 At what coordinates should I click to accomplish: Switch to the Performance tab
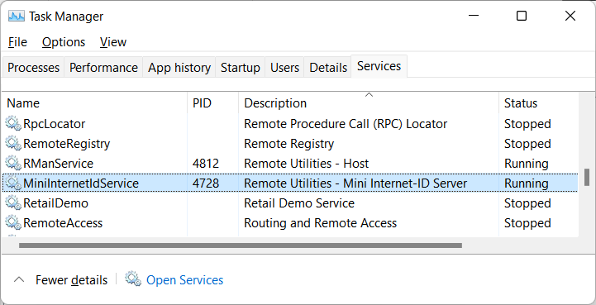pos(103,68)
